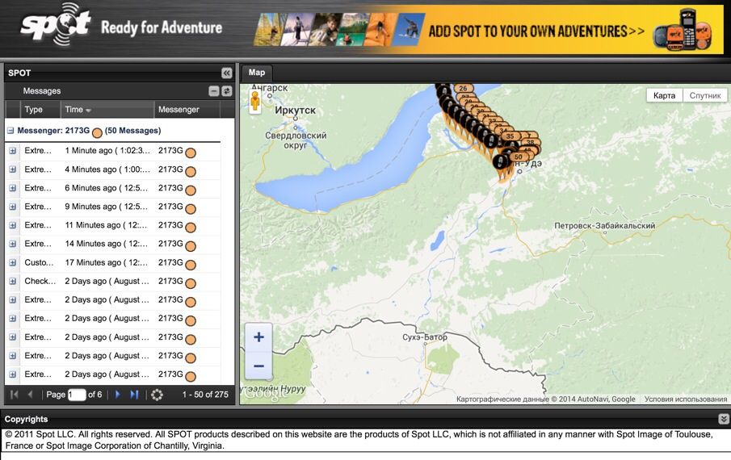Click map marker labeled 50
The image size is (731, 460).
point(518,157)
